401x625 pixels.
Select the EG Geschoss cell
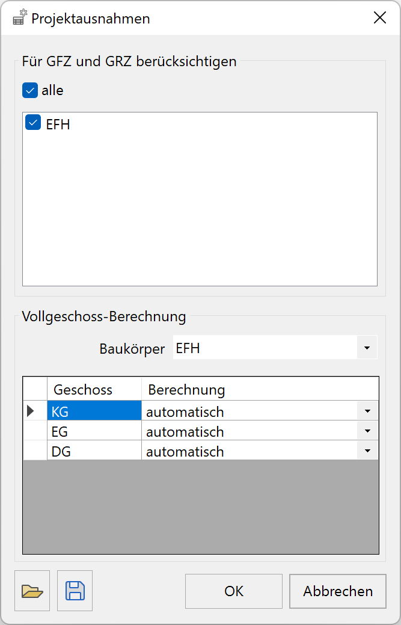94,431
